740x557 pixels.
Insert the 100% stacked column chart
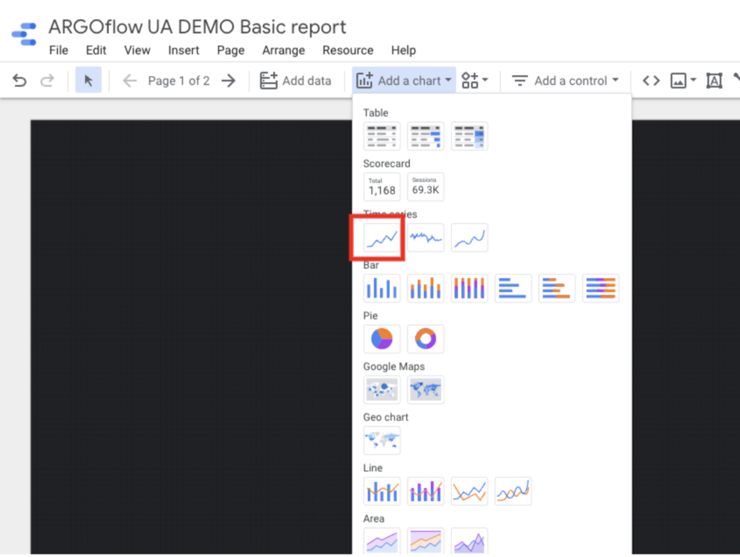(470, 288)
